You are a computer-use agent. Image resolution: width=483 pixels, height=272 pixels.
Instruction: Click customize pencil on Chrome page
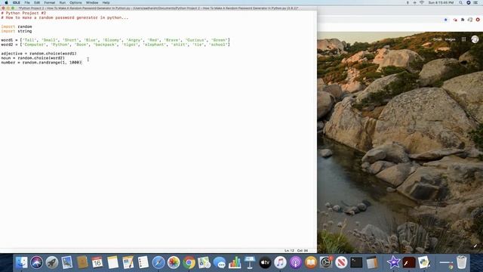pyautogui.click(x=475, y=246)
